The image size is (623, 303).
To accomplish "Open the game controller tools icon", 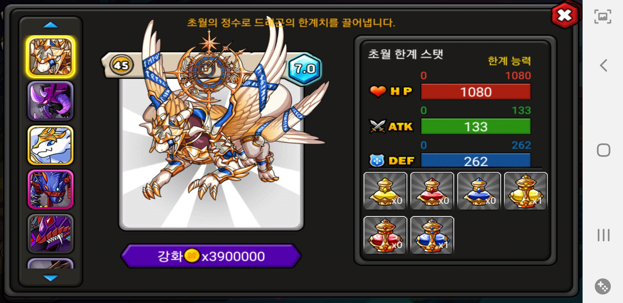I will click(603, 286).
